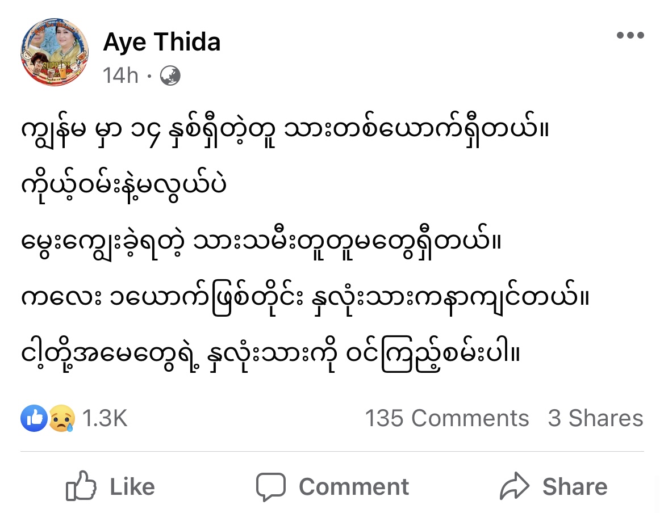View the 3 Shares link
Screen dimensions: 664x513
(595, 419)
